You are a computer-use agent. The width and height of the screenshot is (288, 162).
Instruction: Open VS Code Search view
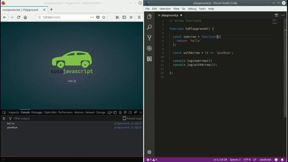point(149,27)
